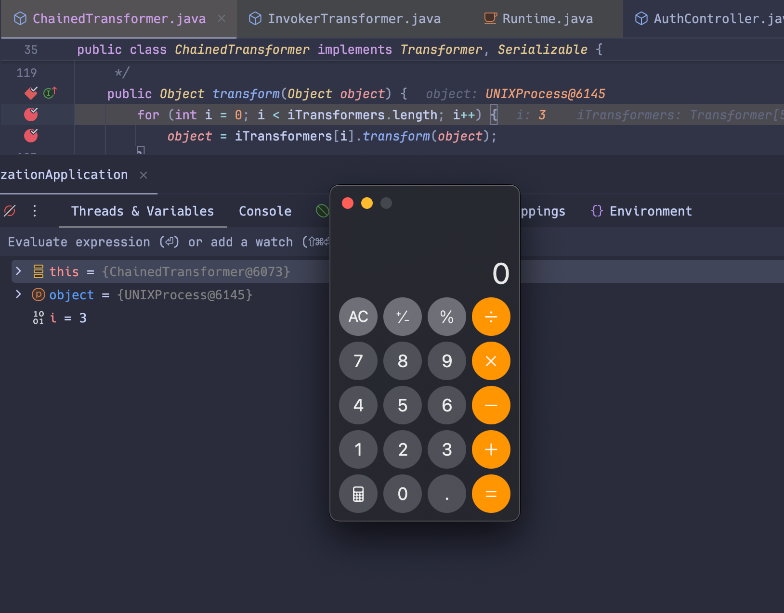Toggle the method breakpoint on transform
Image resolution: width=784 pixels, height=613 pixels.
tap(30, 93)
